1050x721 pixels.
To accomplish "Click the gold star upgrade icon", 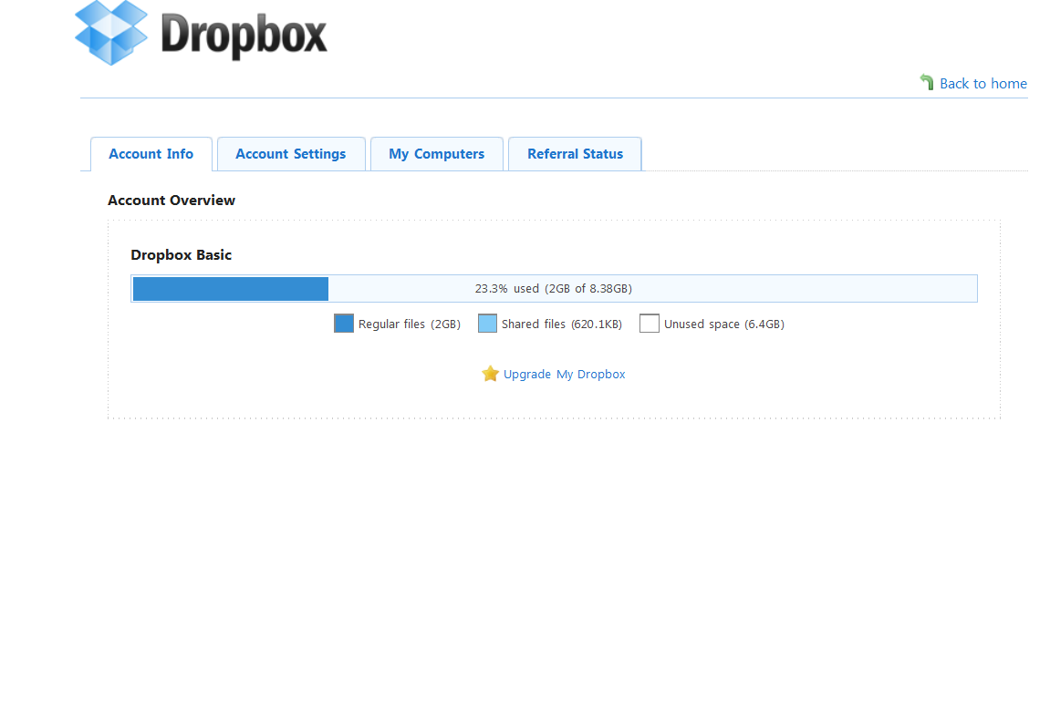I will [490, 374].
